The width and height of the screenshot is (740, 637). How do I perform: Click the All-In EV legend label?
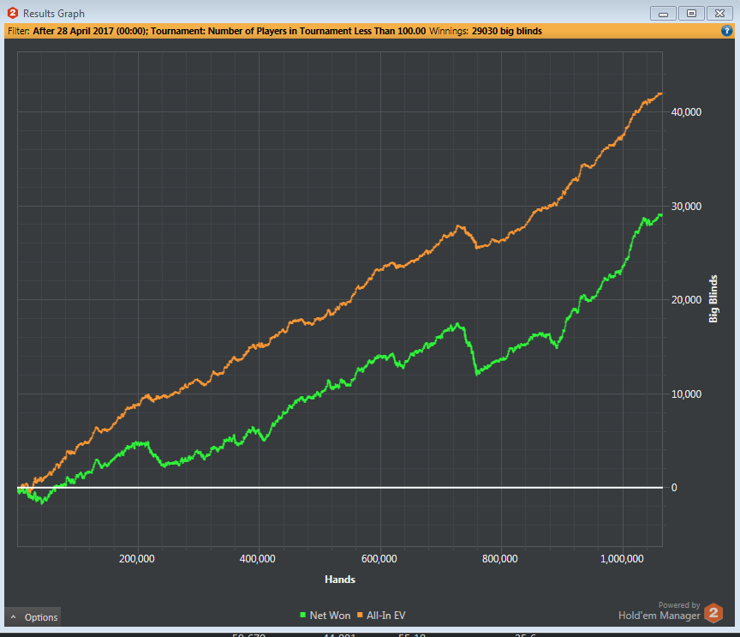click(x=386, y=616)
